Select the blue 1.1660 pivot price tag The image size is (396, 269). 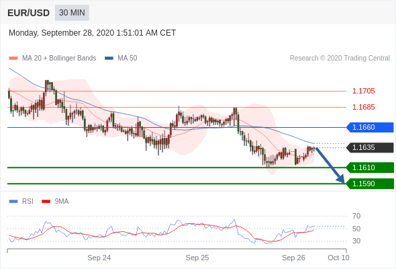point(370,127)
